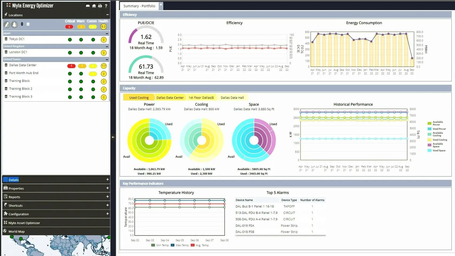Expand the Reports panel

[107, 197]
